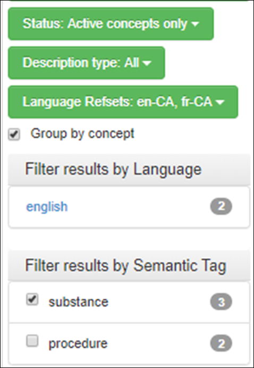This screenshot has height=368, width=254.
Task: Uncheck the Group by concept checkbox
Action: [14, 135]
